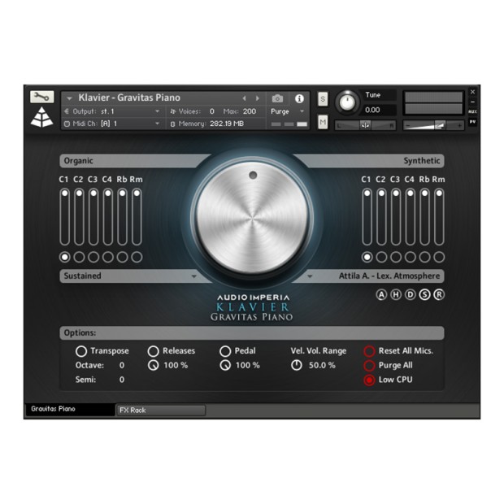Image resolution: width=504 pixels, height=504 pixels.
Task: Minimize the instrument header view
Action: click(472, 102)
